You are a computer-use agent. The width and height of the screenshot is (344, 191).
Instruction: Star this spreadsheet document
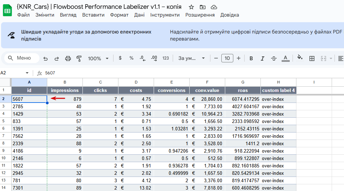pyautogui.click(x=191, y=7)
